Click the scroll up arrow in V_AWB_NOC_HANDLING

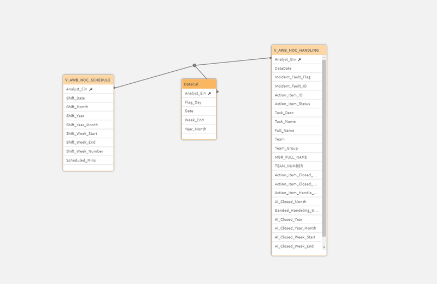(x=324, y=58)
